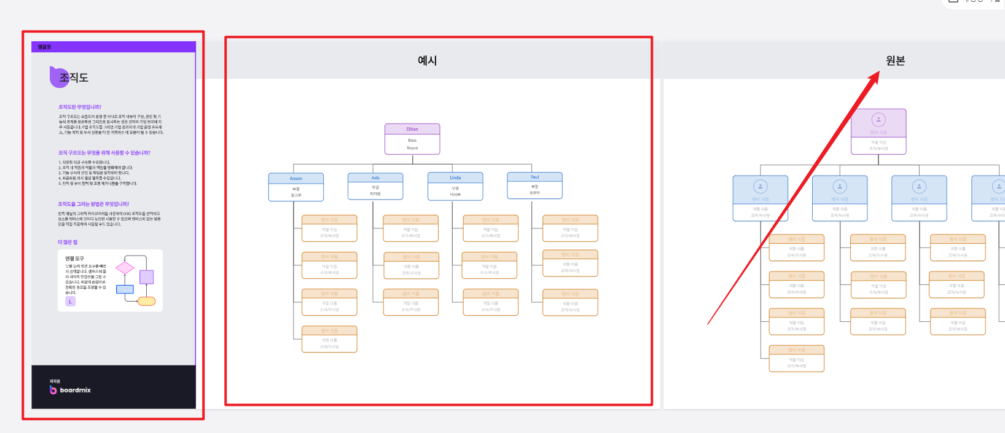
Task: Click the 예시 frame title
Action: (428, 60)
